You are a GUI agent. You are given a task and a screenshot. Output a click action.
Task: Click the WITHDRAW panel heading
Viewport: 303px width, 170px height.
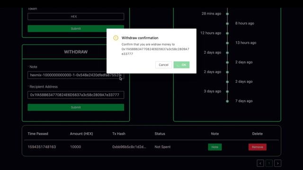coord(76,52)
